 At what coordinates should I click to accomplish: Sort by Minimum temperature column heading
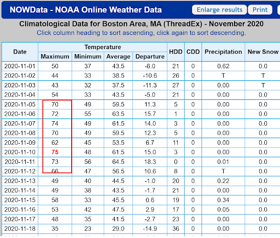coord(87,57)
